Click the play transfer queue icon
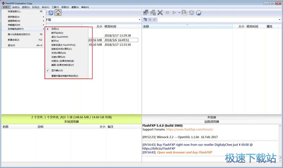Screen dimensions: 283x168 pos(174,13)
